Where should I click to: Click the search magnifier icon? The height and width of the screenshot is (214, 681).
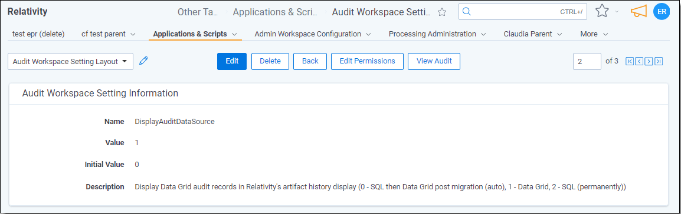(x=467, y=12)
